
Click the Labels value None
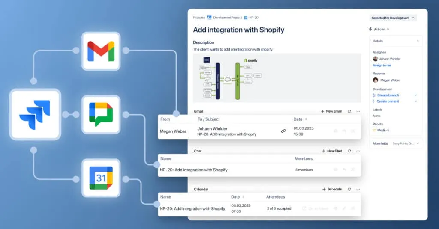tap(376, 116)
